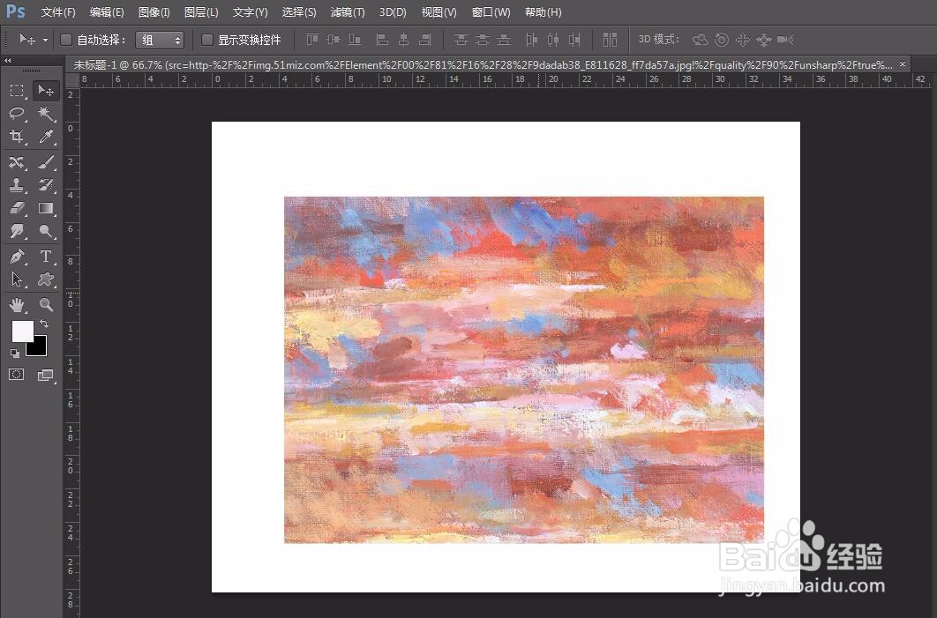
Task: Select the Move tool in the toolbox
Action: click(45, 91)
